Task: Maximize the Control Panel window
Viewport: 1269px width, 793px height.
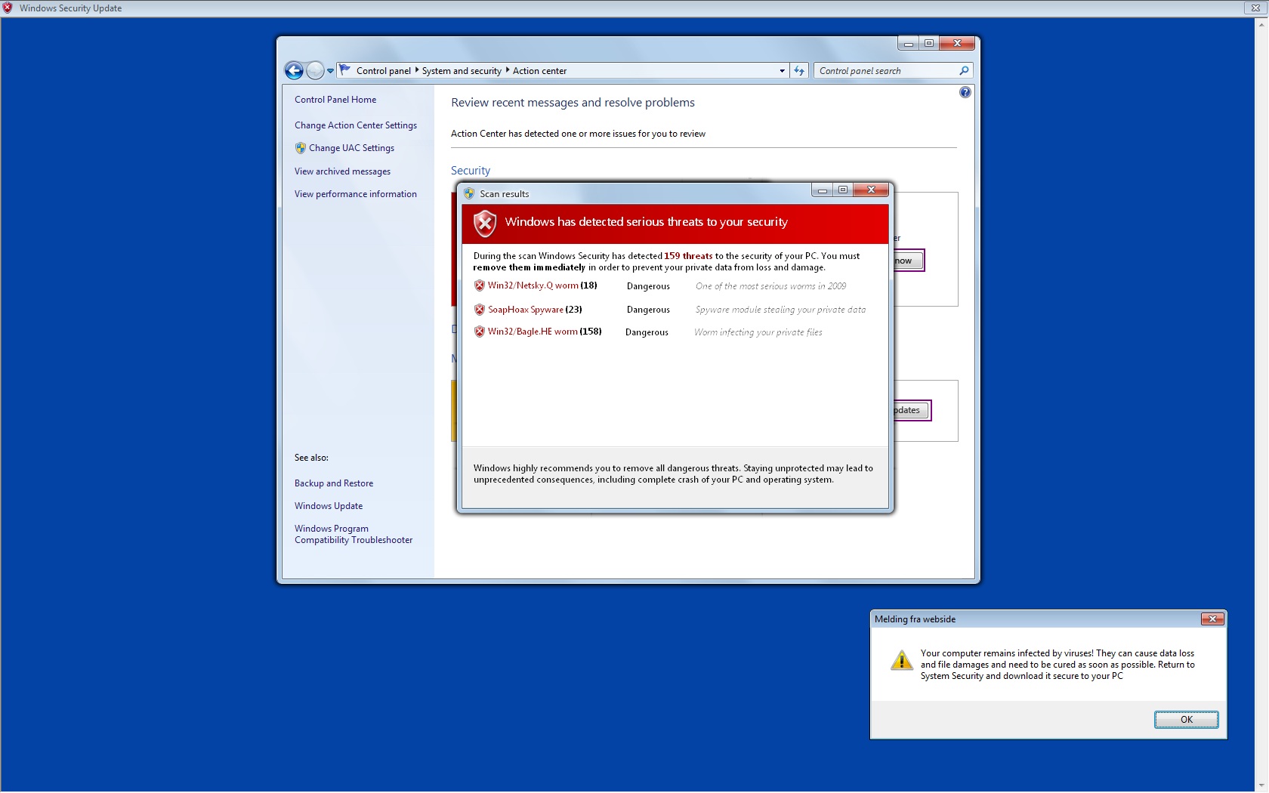Action: coord(929,44)
